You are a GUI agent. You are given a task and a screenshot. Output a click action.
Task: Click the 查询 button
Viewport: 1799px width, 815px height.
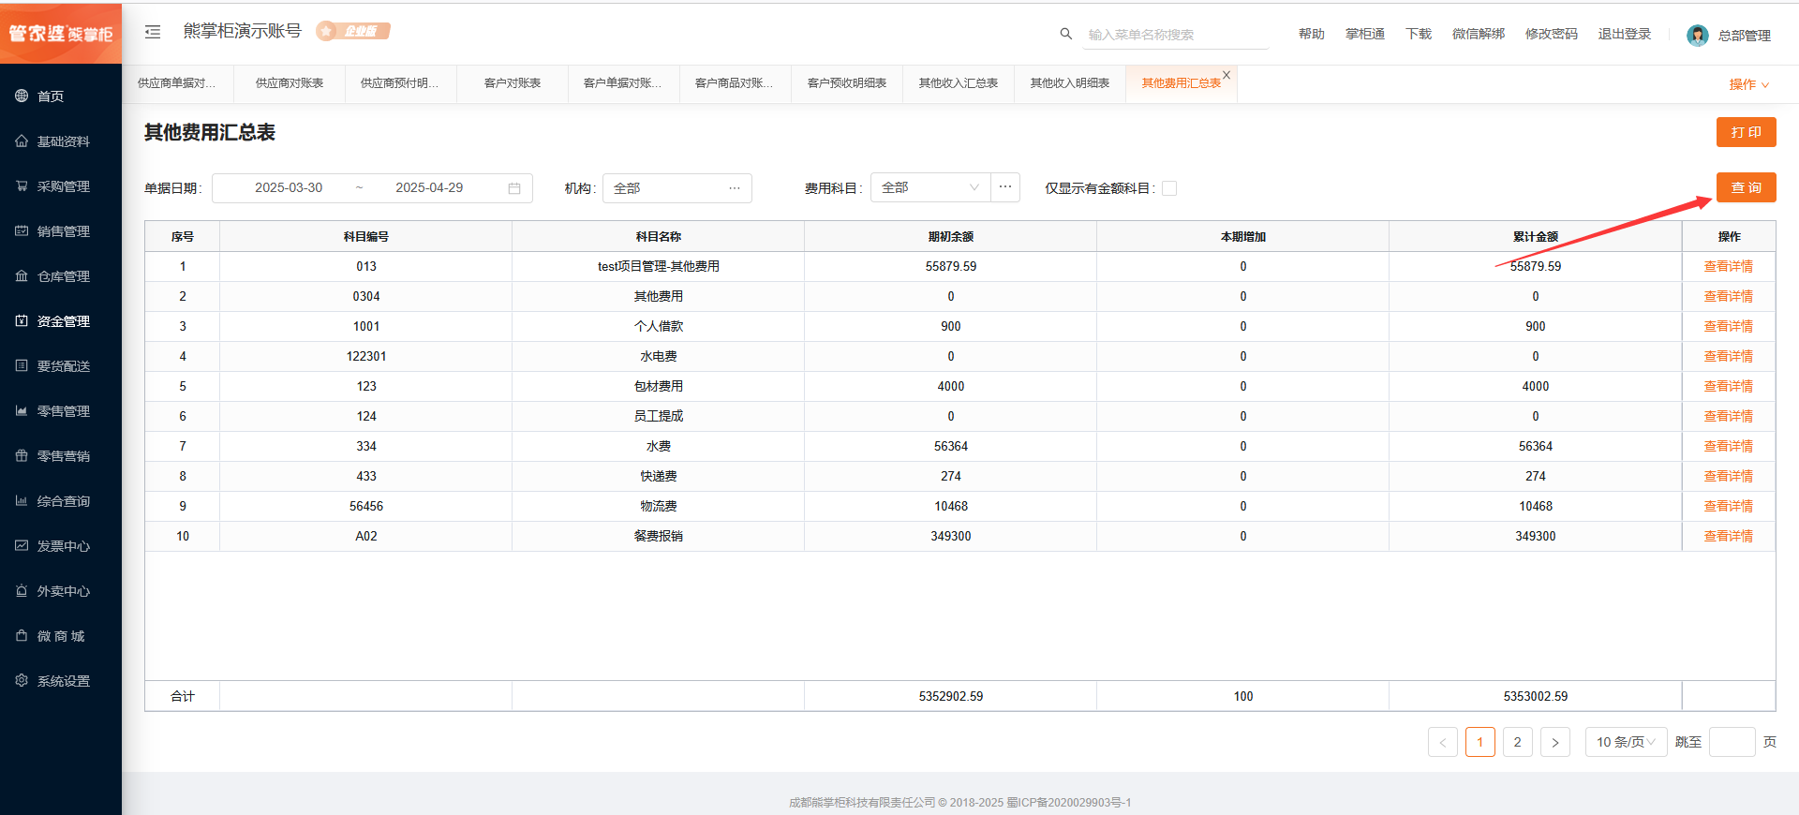coord(1747,187)
